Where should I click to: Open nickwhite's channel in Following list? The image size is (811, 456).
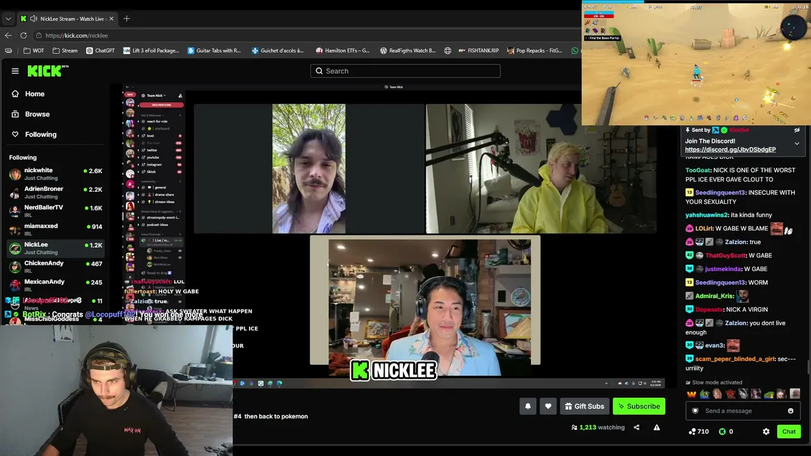click(x=56, y=174)
